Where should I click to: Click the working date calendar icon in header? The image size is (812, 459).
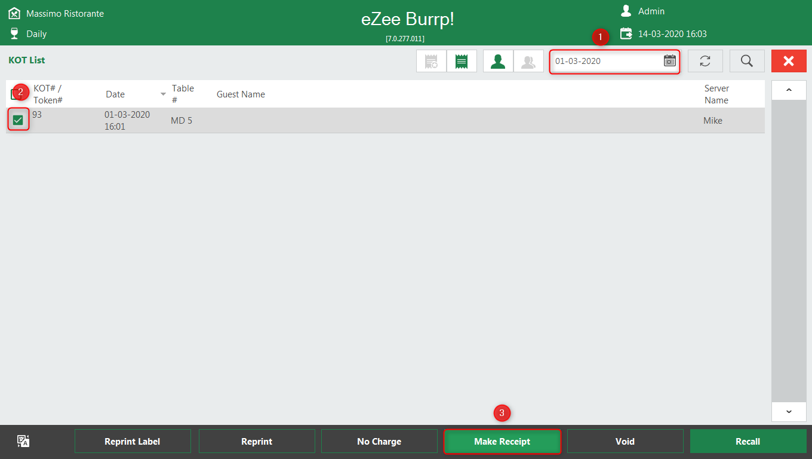click(626, 33)
